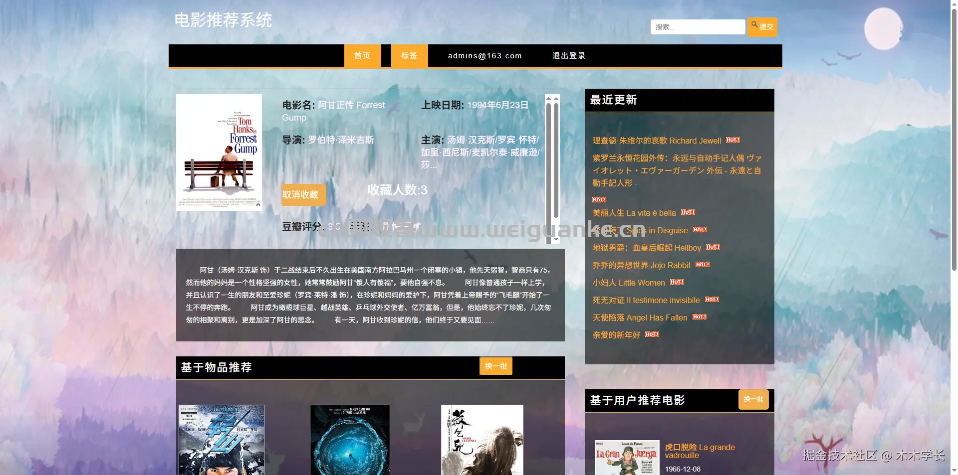Click the cast text starting 汤姆·汉克斯
The width and height of the screenshot is (958, 475).
click(x=480, y=153)
